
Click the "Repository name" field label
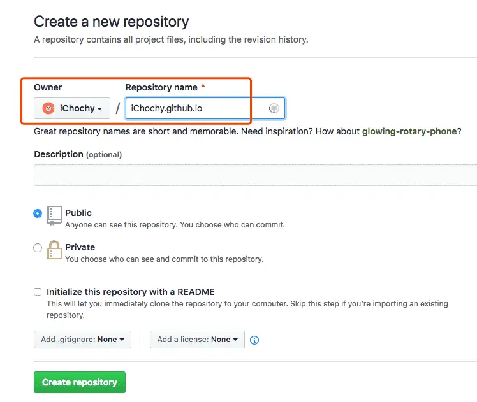tap(161, 87)
